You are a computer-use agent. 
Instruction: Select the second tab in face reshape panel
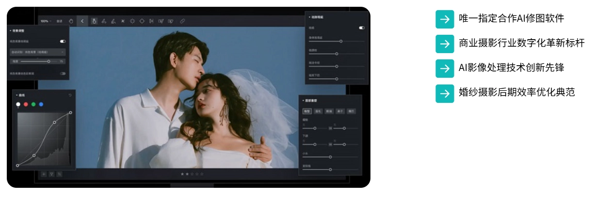318,111
